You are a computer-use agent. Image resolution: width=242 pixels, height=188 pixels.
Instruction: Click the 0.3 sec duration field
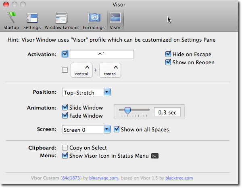[x=167, y=112]
